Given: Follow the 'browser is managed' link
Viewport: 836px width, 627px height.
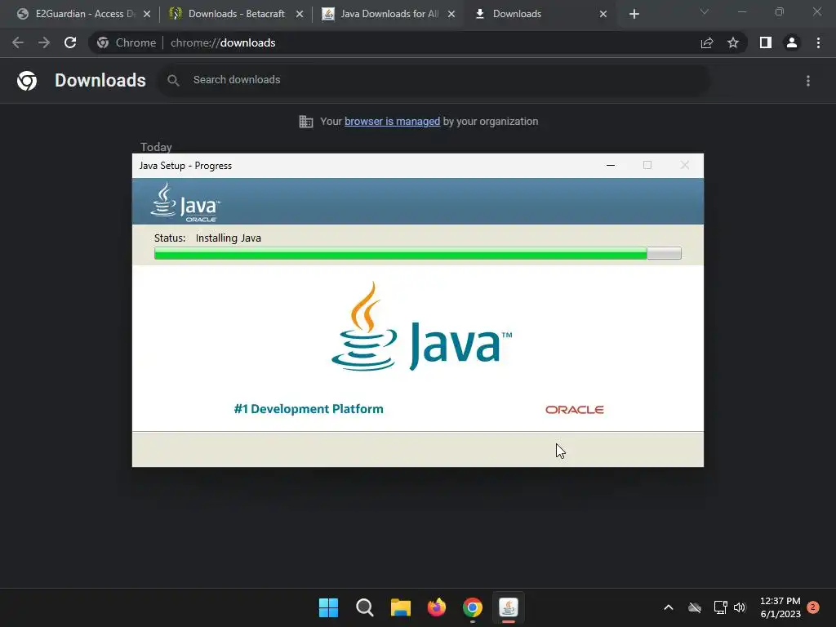Looking at the screenshot, I should 392,122.
